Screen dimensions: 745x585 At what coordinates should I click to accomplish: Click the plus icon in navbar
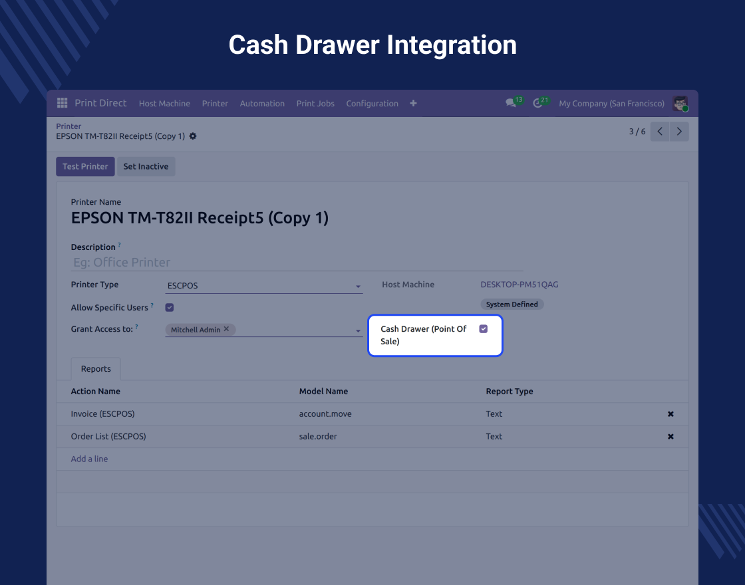click(x=413, y=103)
